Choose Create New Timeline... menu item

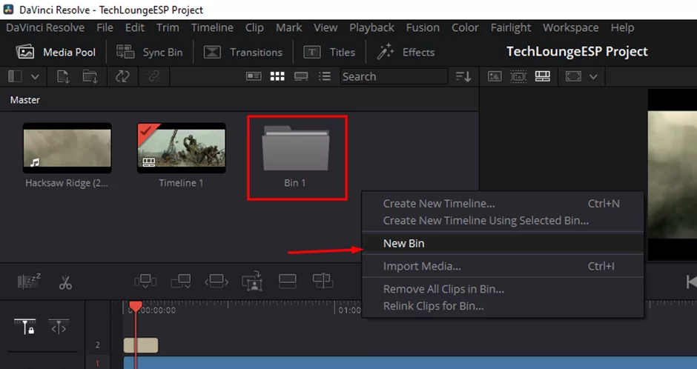coord(503,203)
